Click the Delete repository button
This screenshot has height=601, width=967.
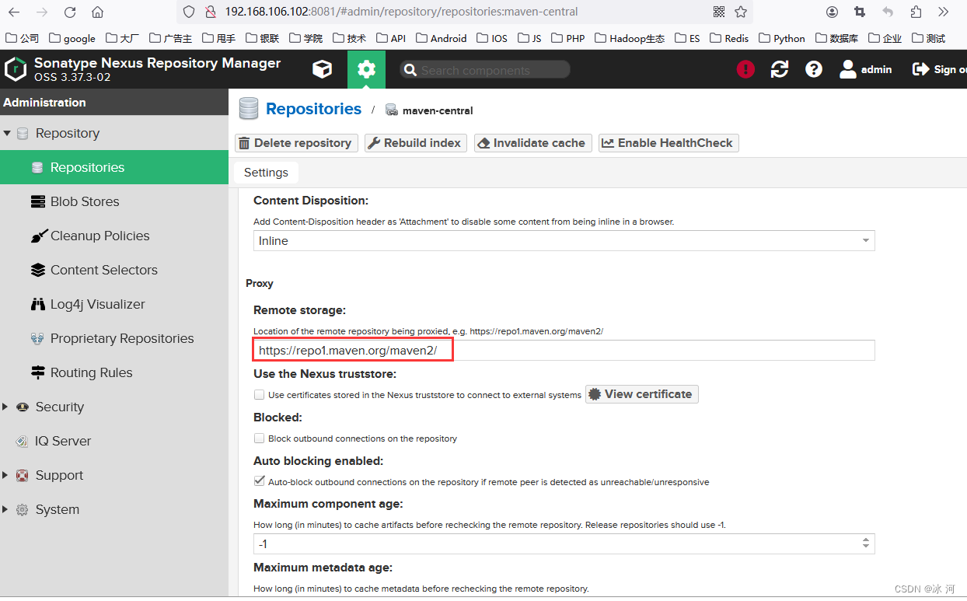[x=296, y=143]
